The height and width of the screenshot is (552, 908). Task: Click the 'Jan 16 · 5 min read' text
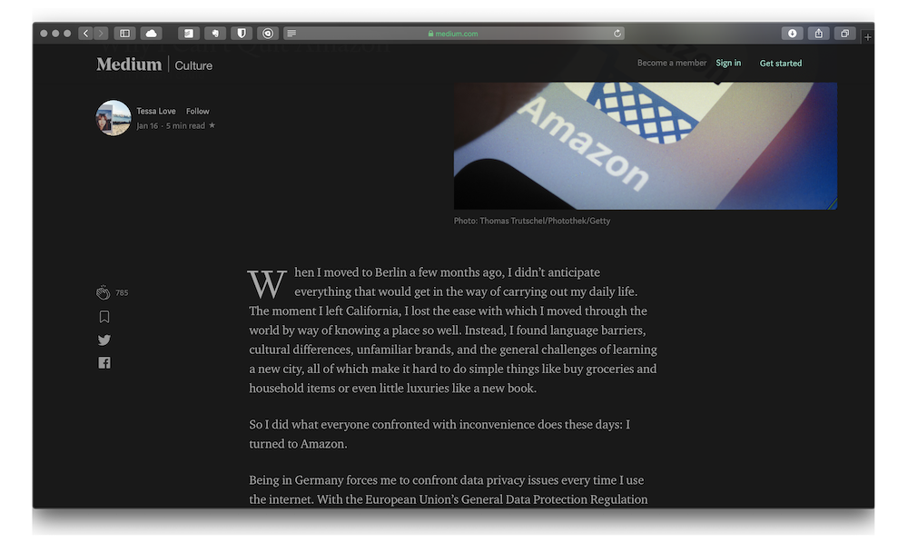click(x=171, y=125)
